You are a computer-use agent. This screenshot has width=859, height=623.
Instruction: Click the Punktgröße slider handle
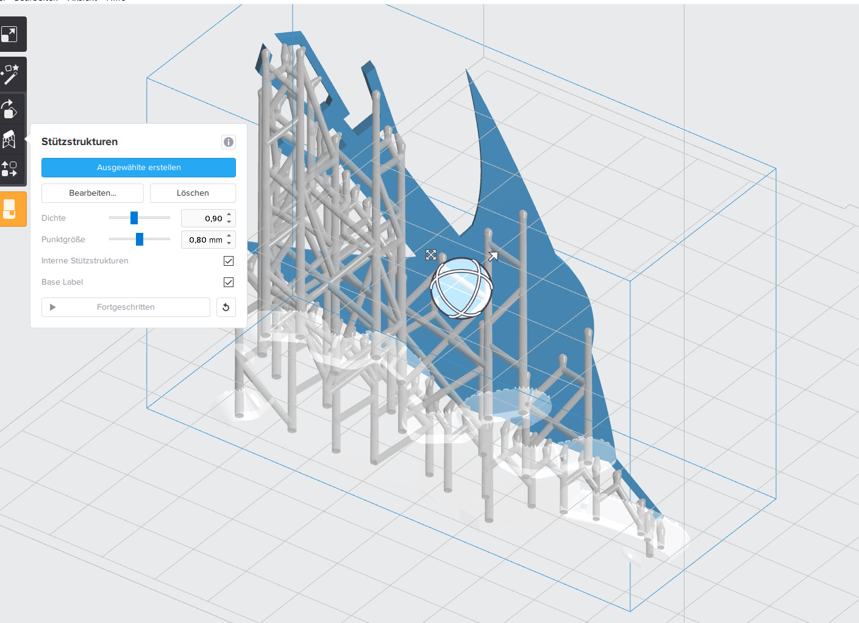tap(140, 239)
